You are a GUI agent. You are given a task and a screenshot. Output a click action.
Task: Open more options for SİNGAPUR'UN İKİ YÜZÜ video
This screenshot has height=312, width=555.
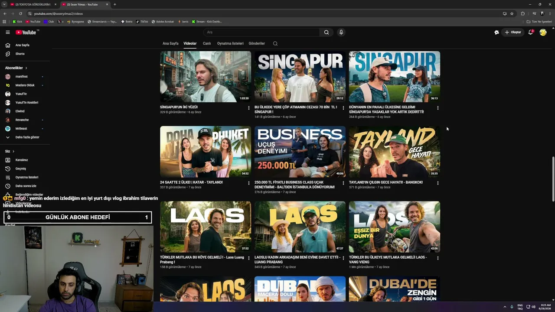click(x=249, y=108)
